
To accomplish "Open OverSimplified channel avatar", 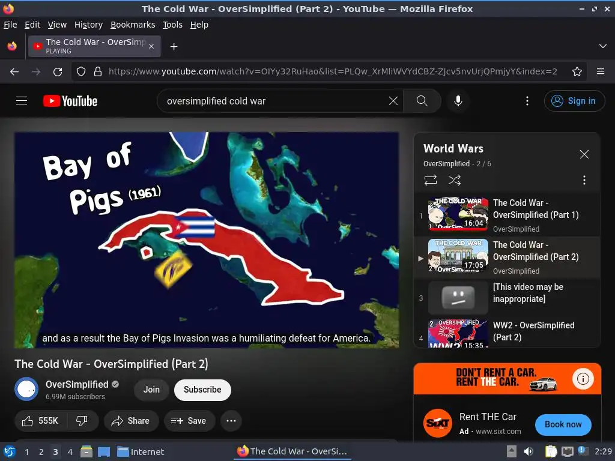I will [x=26, y=389].
